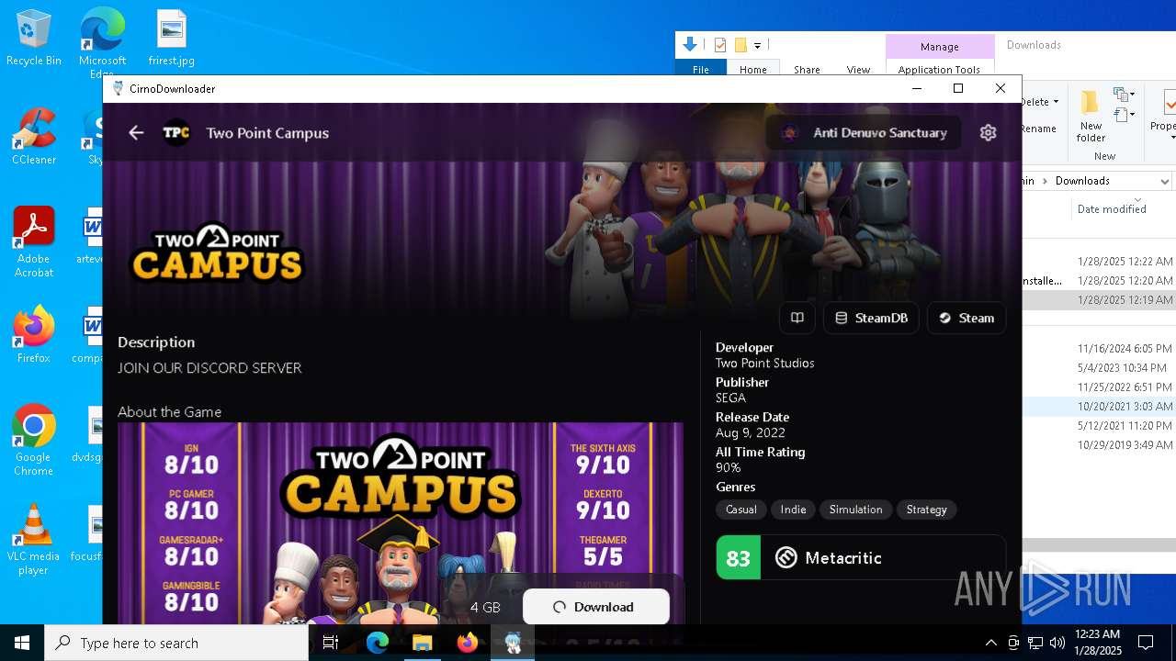Click the JOIN OUR DISCORD SERVER text

(x=209, y=368)
